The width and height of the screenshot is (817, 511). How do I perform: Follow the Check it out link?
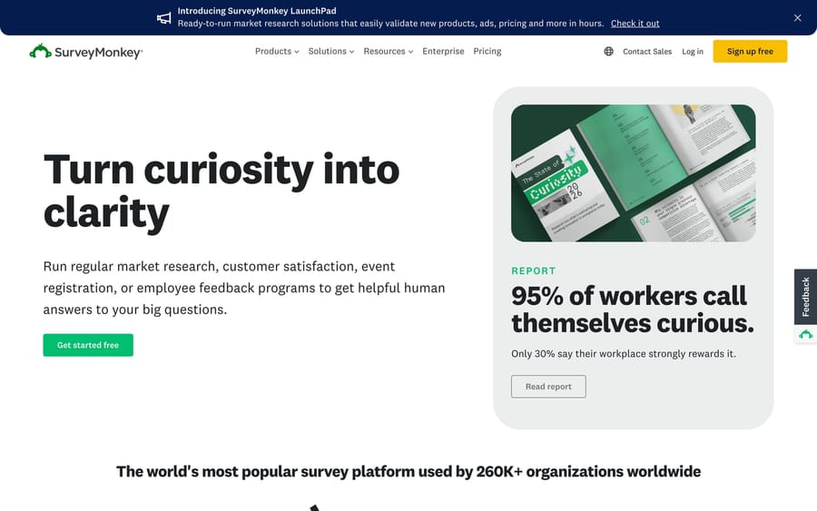coord(635,24)
